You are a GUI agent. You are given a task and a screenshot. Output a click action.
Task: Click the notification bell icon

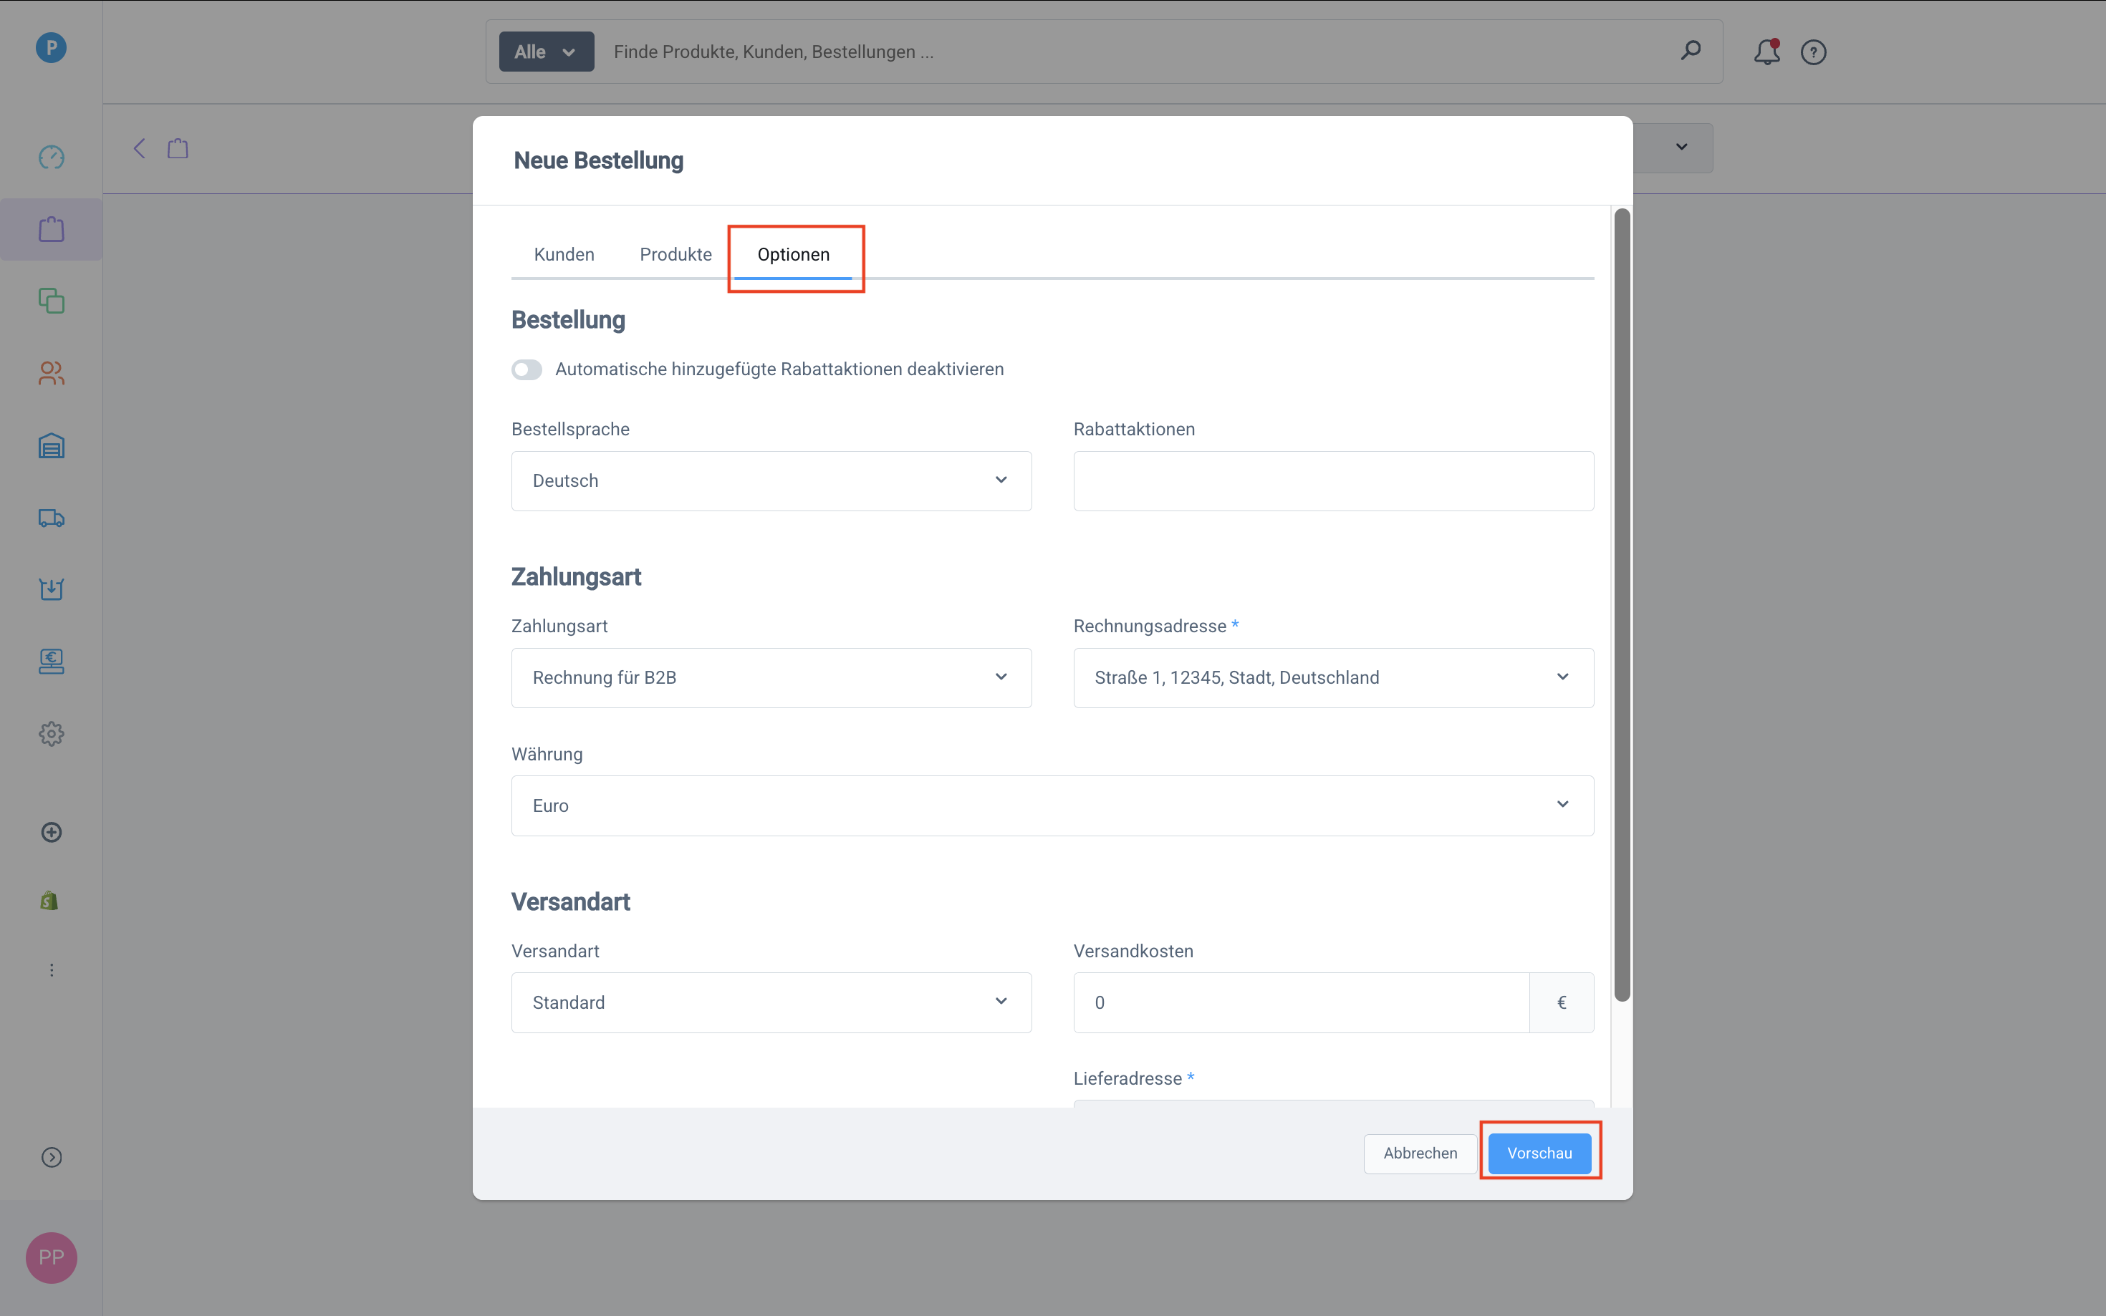click(1766, 52)
